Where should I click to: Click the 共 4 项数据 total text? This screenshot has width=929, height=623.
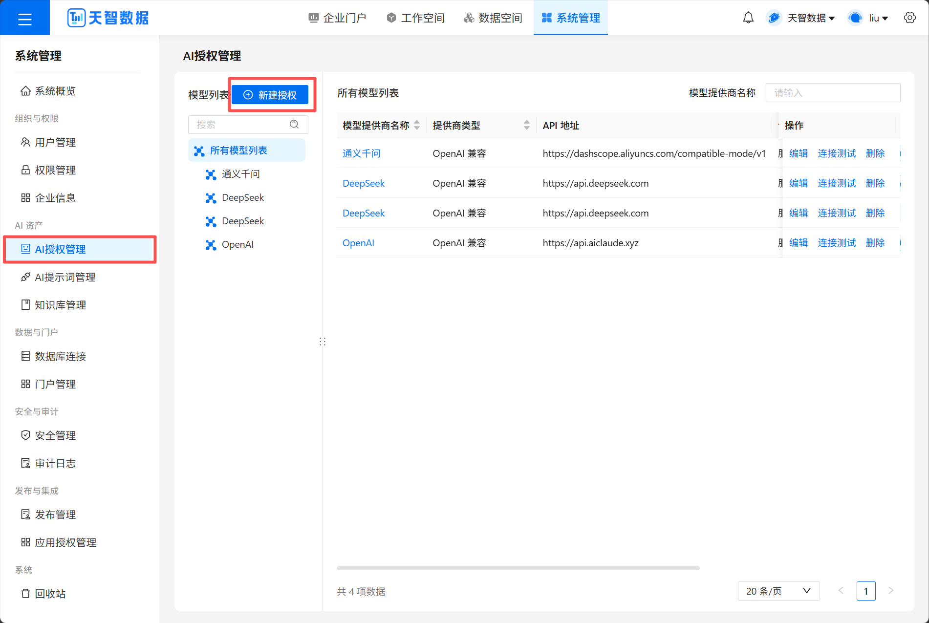click(x=361, y=591)
